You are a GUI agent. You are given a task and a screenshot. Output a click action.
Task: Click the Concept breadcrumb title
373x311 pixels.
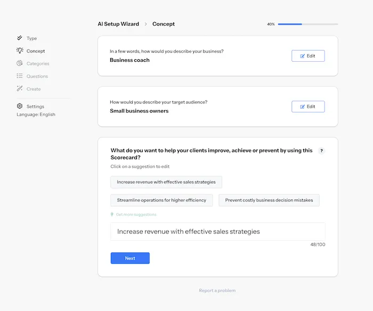point(164,24)
